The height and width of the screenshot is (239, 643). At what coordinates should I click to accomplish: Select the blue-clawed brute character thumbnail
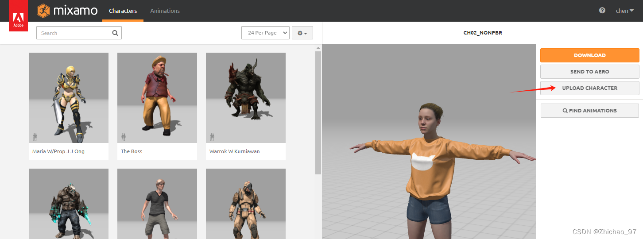(x=69, y=204)
